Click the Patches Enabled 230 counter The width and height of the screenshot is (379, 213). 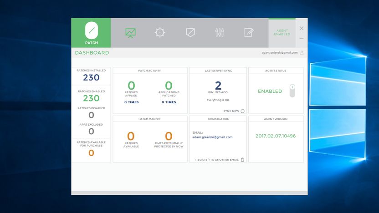click(x=91, y=98)
